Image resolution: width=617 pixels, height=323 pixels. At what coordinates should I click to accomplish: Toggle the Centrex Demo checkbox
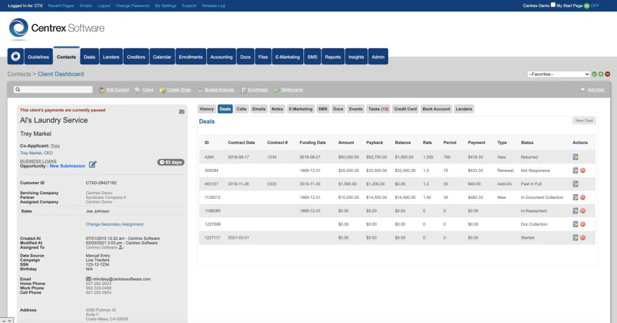553,5
